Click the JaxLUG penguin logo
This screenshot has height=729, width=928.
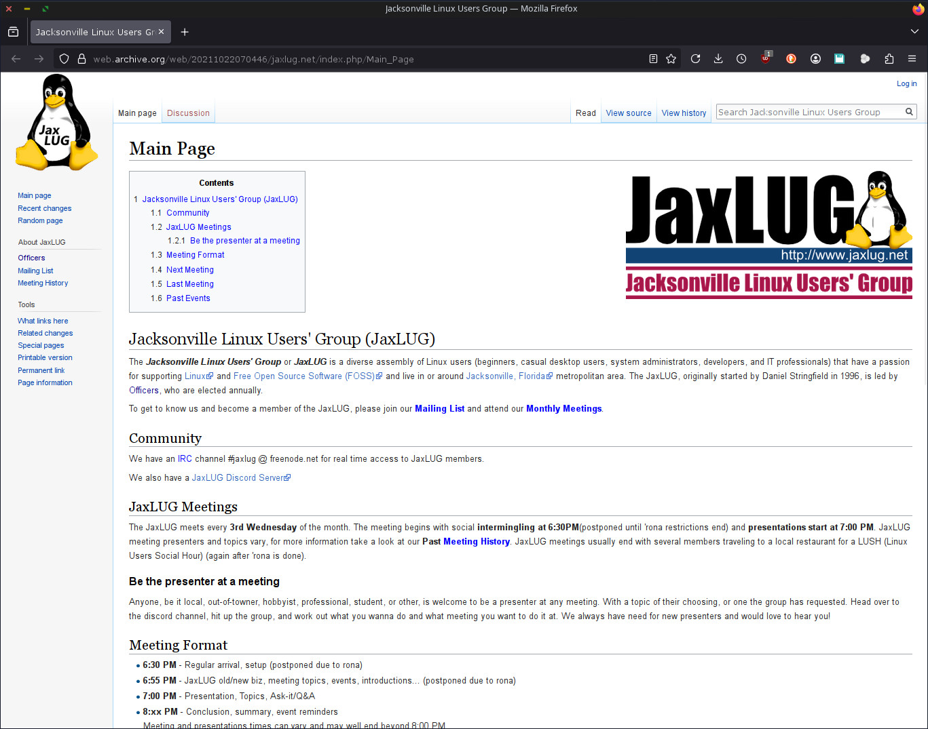pos(56,122)
